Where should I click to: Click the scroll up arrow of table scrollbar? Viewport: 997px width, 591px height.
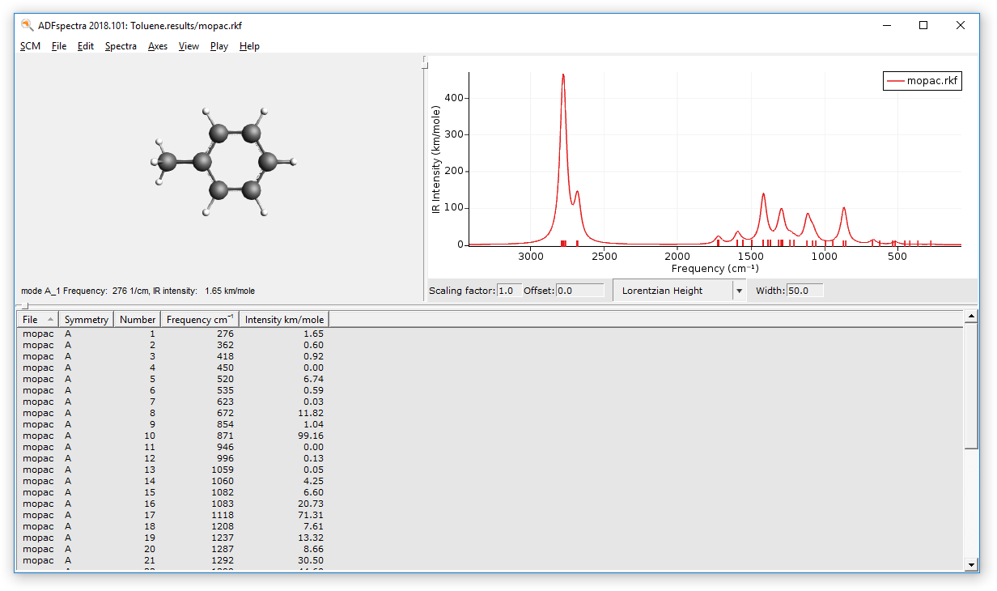(972, 317)
